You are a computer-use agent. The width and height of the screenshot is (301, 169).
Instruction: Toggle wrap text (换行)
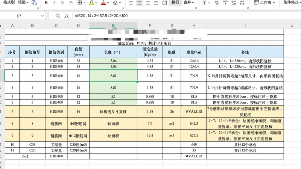[x=175, y=3]
